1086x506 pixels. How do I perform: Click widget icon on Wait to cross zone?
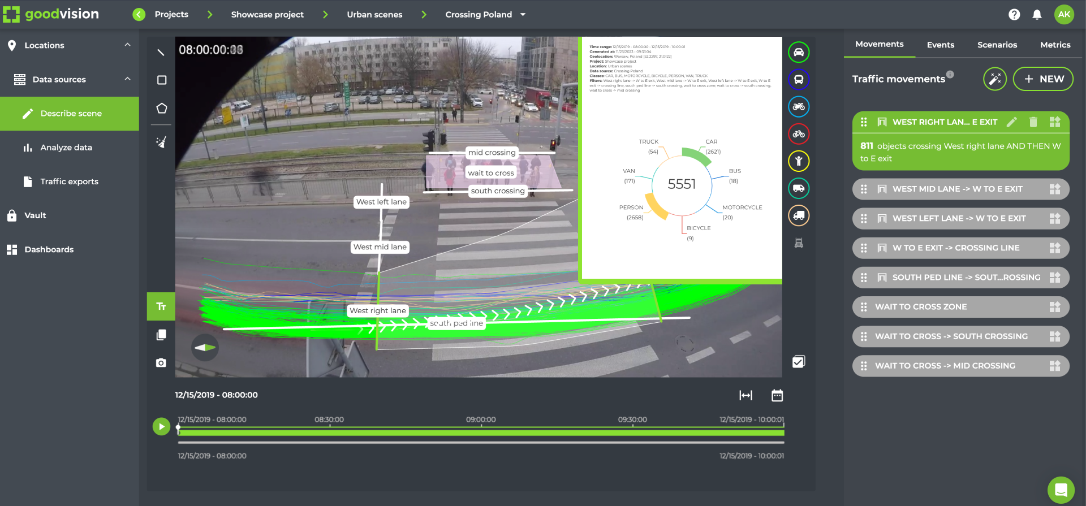pos(1055,307)
